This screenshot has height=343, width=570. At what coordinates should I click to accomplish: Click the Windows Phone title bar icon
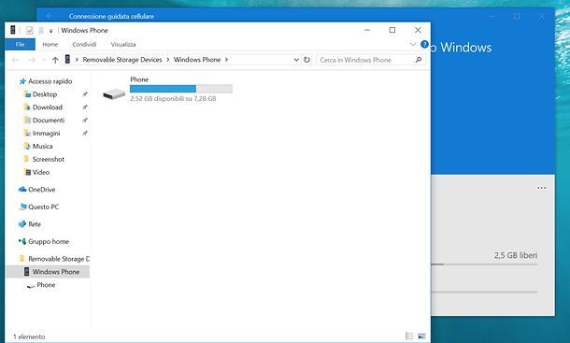(x=13, y=30)
